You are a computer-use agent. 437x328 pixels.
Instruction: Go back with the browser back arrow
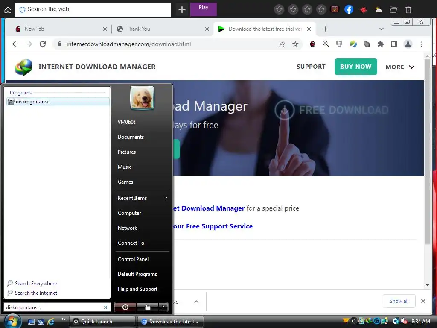pyautogui.click(x=15, y=44)
